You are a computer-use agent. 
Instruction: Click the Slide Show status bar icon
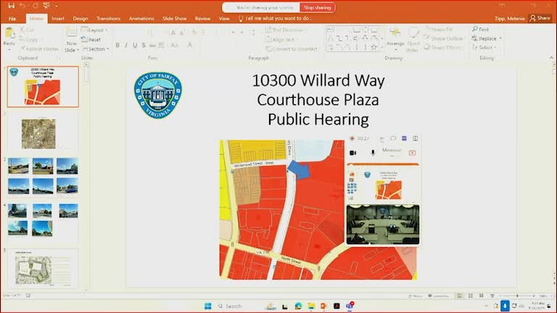[492, 296]
